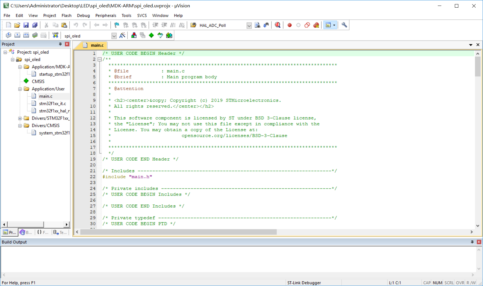Open the File menu
This screenshot has height=286, width=483.
pyautogui.click(x=7, y=16)
